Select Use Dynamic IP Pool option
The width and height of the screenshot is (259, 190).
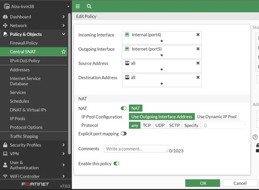coord(217,117)
